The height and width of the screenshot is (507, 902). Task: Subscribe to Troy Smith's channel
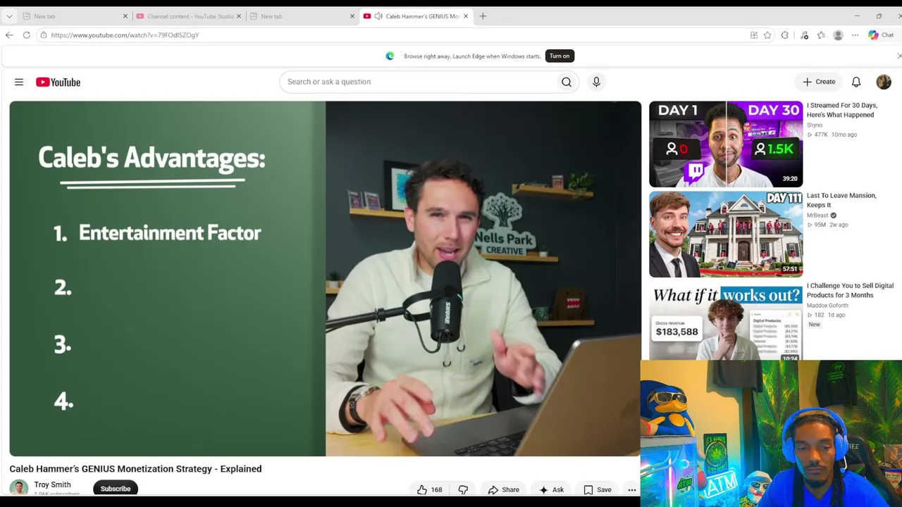point(116,489)
